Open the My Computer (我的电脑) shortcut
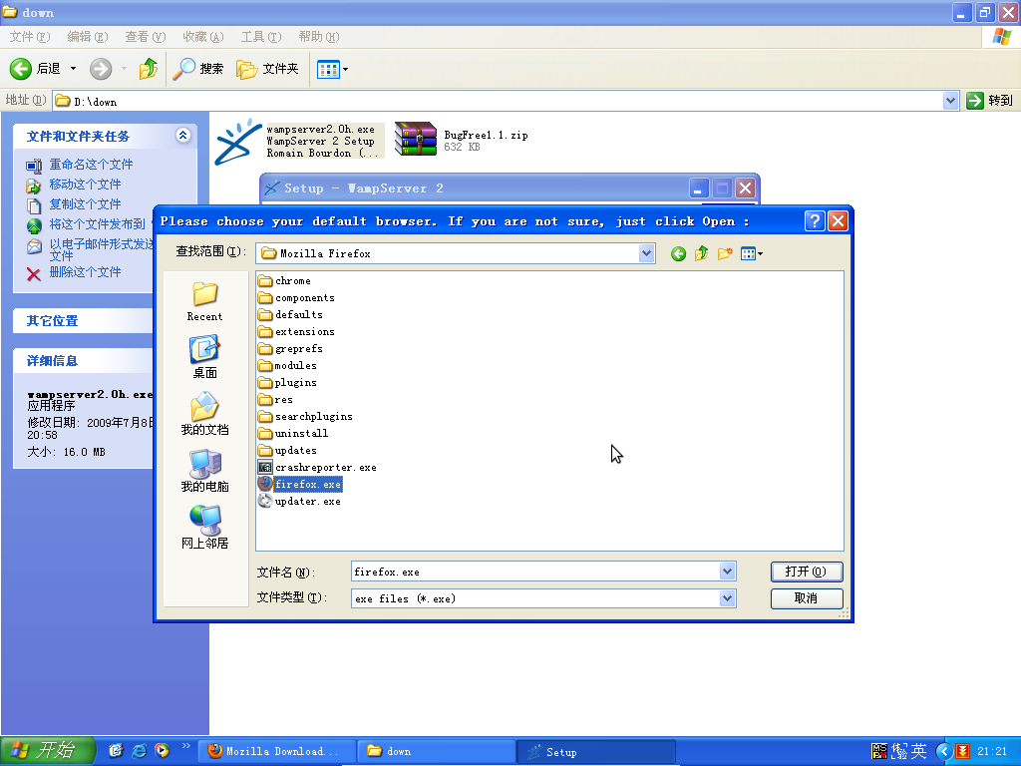 point(204,471)
